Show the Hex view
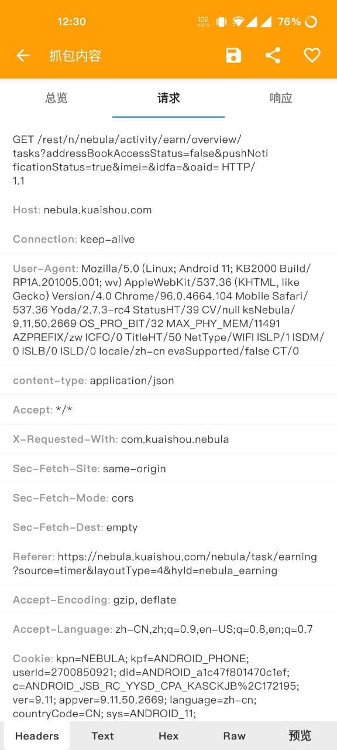This screenshot has width=337, height=750. [168, 736]
